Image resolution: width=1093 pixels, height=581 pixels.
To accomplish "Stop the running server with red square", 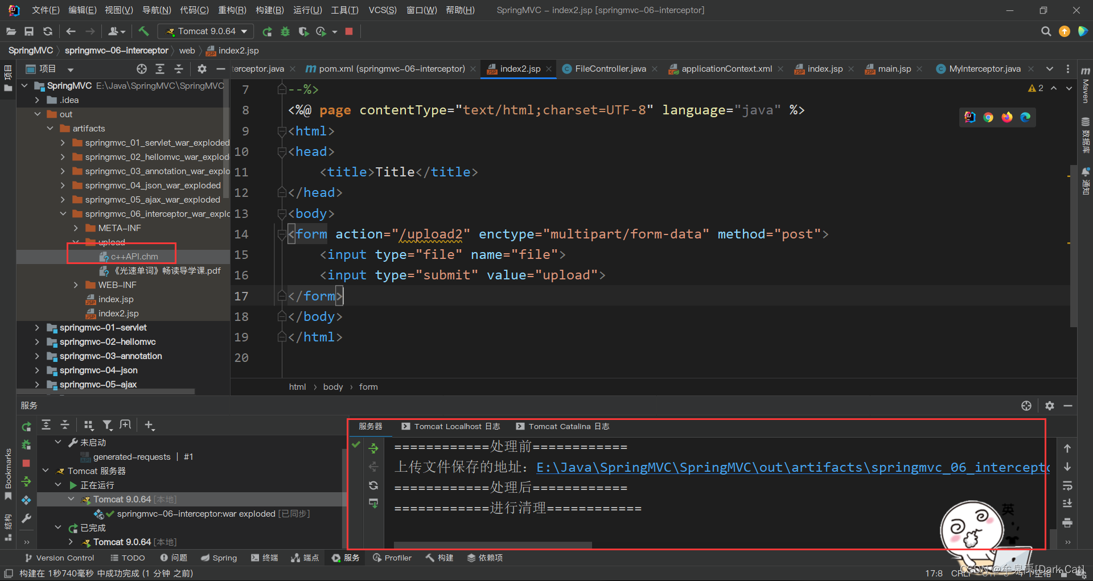I will pos(349,31).
